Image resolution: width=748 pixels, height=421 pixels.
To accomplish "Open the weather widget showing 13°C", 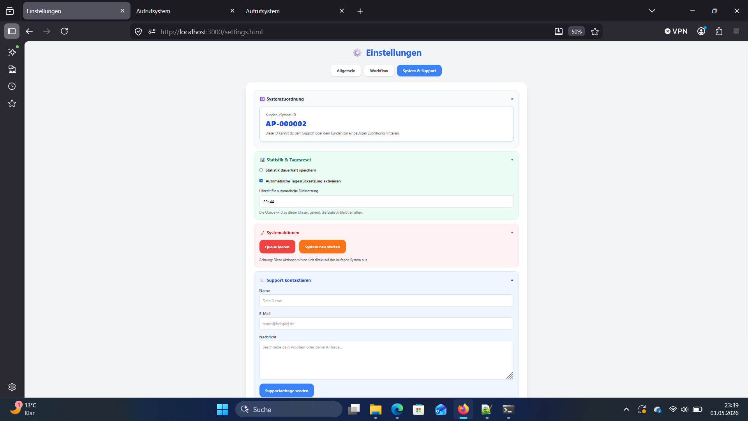I will pos(23,409).
